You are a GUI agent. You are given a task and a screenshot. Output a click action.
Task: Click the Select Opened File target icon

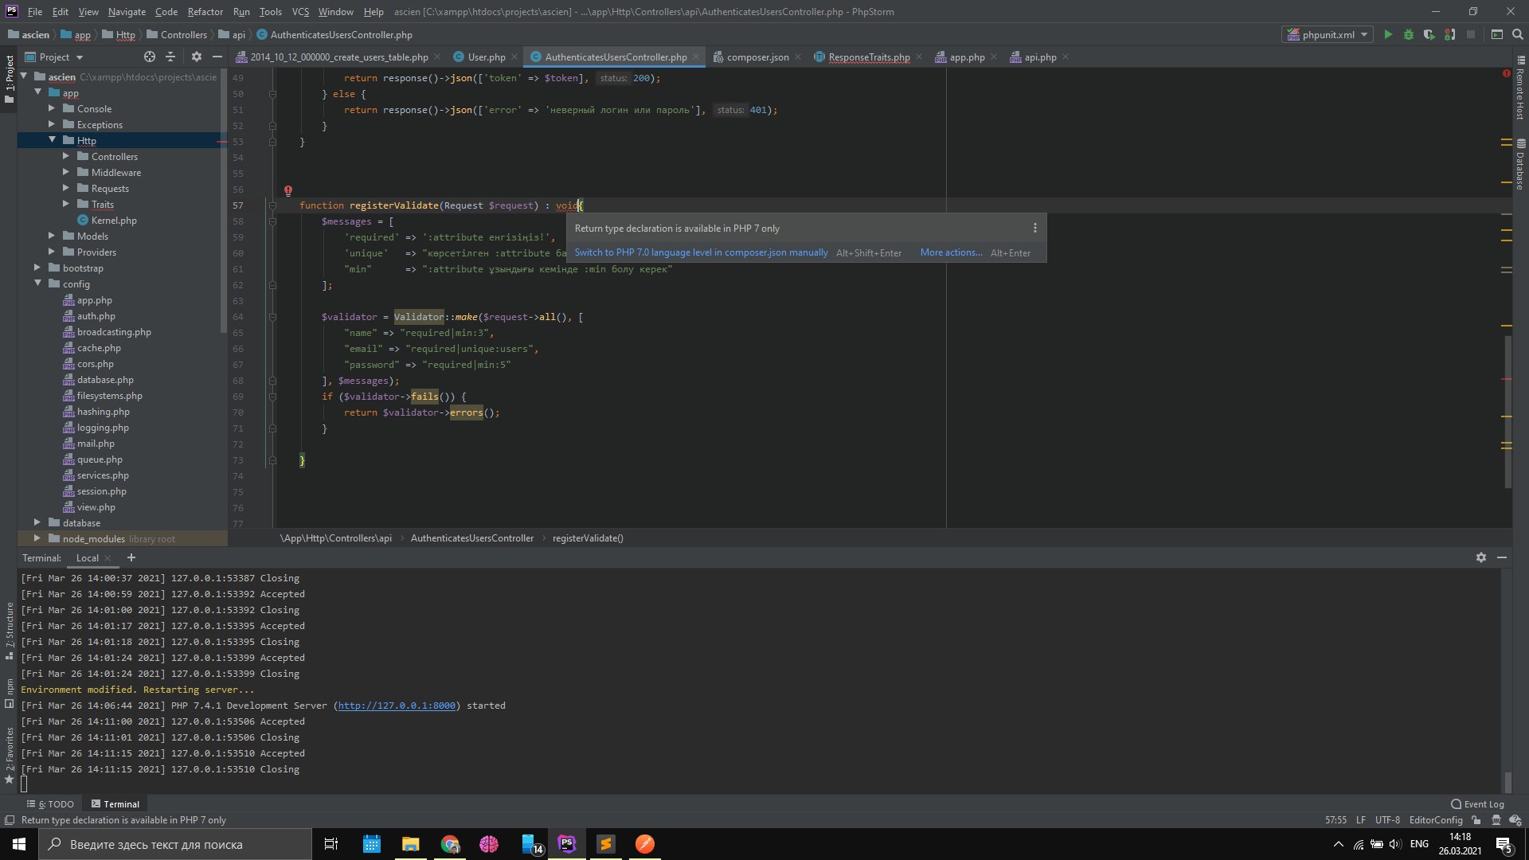(150, 57)
